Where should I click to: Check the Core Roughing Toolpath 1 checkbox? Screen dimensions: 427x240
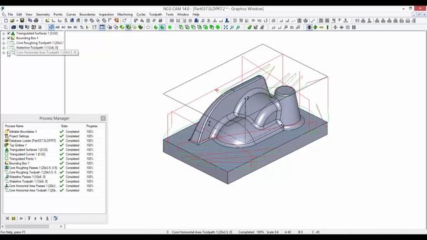9,43
